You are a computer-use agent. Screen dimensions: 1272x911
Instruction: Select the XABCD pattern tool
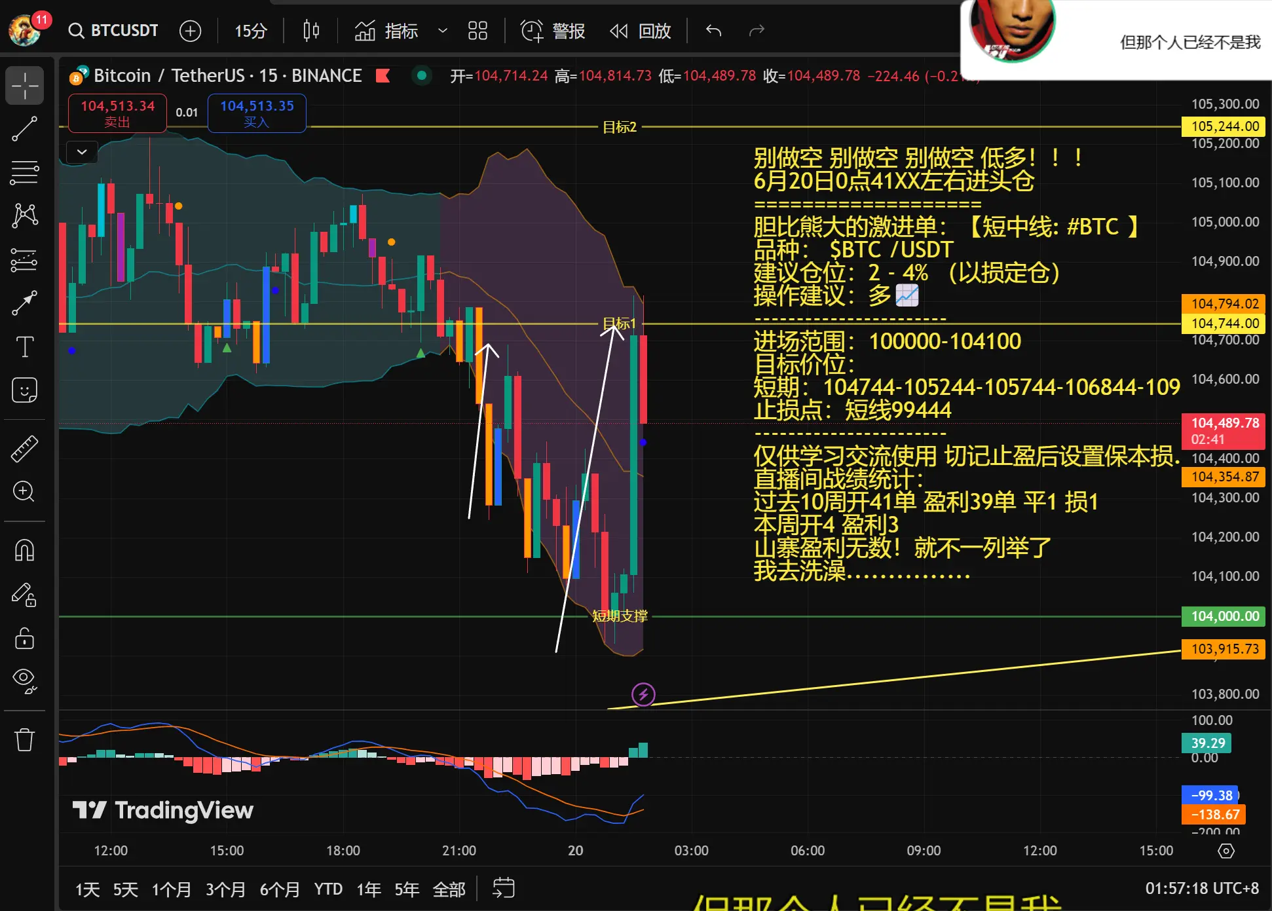point(25,215)
